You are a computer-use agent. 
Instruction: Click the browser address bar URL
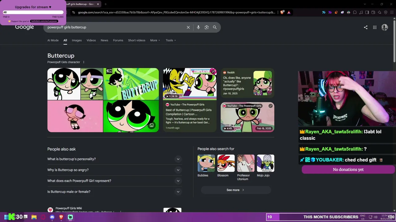pos(176,12)
